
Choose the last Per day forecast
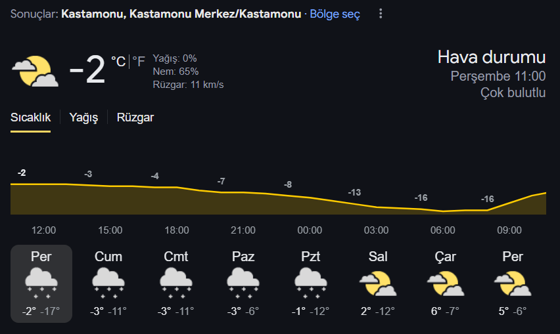pos(513,283)
